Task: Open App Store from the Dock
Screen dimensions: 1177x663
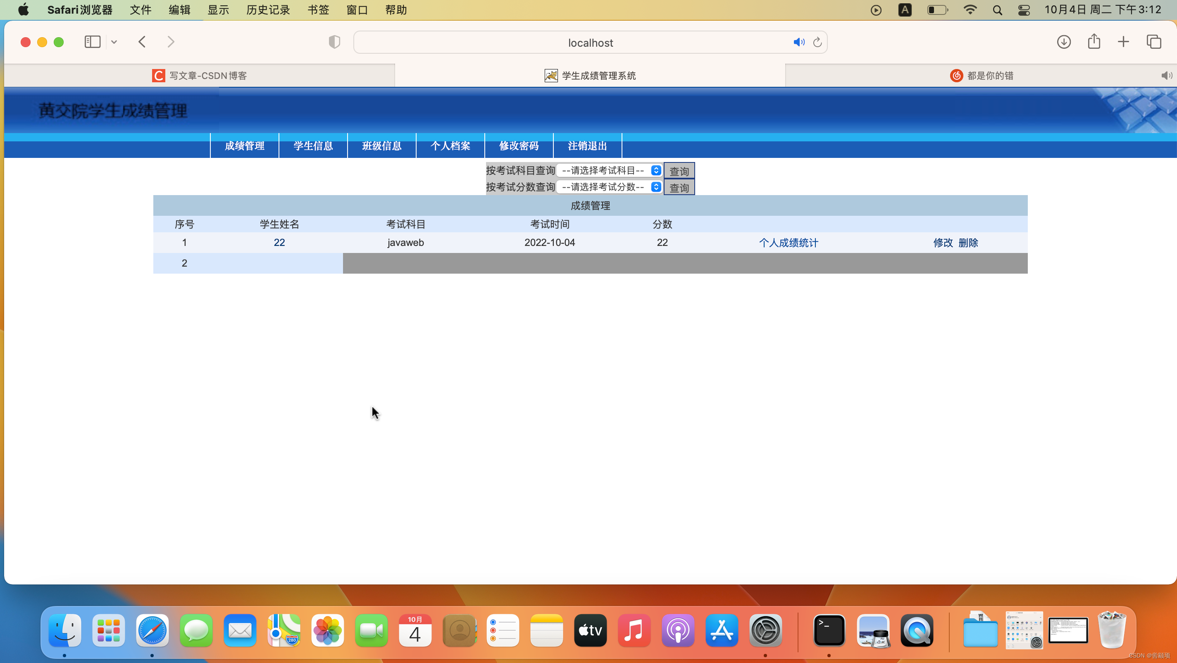Action: (722, 631)
